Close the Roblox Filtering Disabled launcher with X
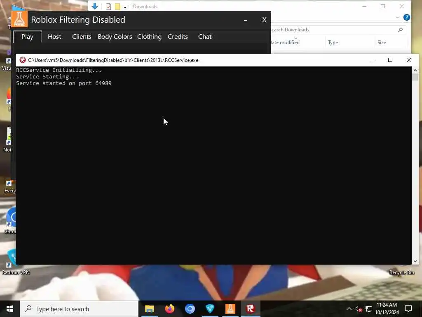 (264, 20)
